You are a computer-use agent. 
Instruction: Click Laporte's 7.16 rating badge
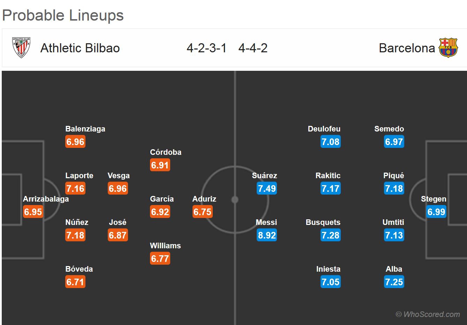pyautogui.click(x=75, y=189)
